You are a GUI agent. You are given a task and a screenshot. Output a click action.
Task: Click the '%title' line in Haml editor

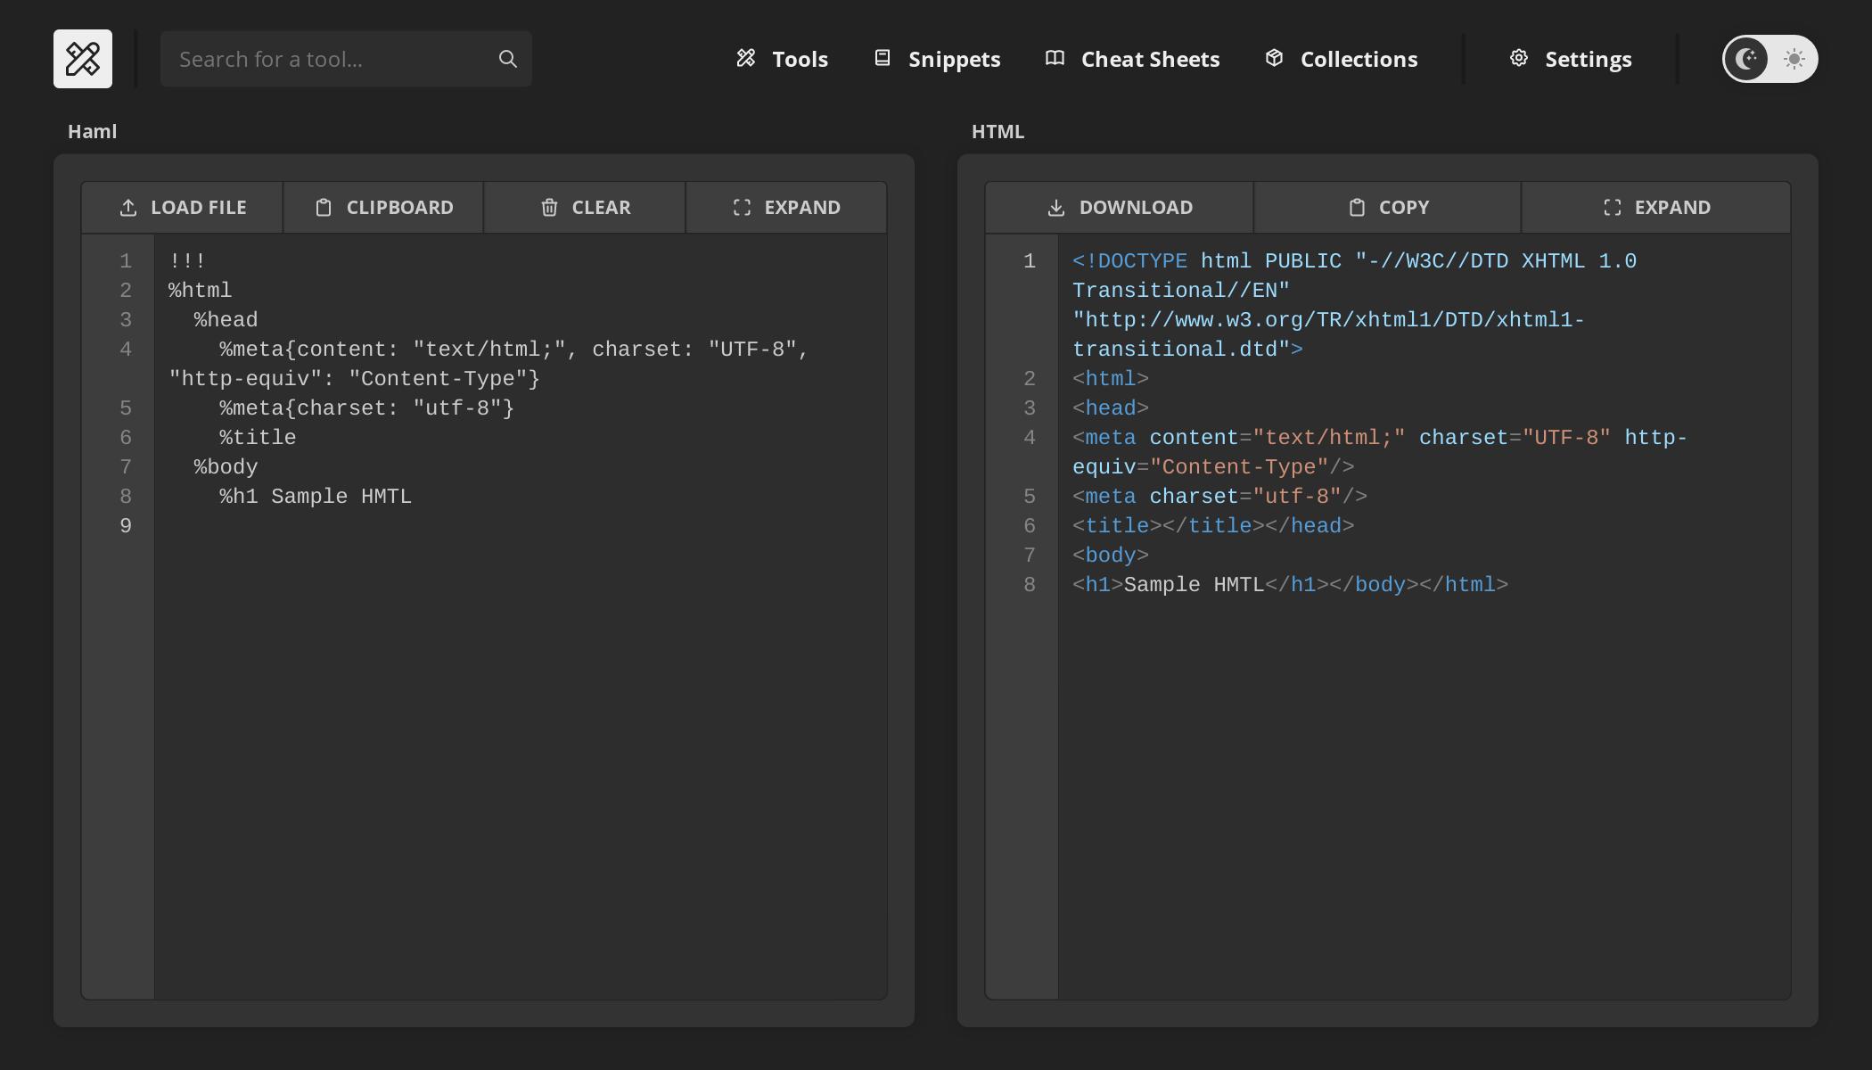pyautogui.click(x=259, y=438)
